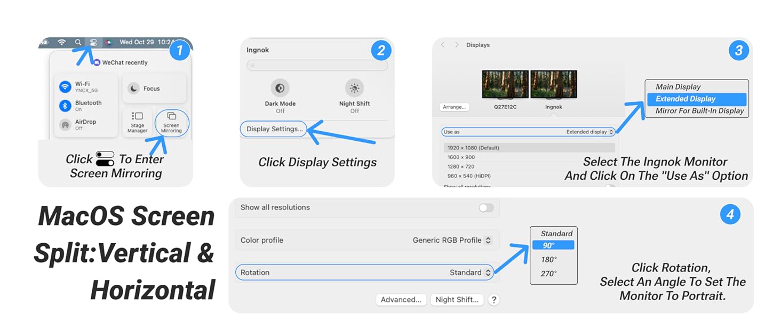781x320 pixels.
Task: Choose Standard in the rotation popup menu
Action: [556, 234]
